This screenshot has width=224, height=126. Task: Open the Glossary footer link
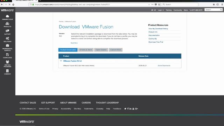click(x=99, y=109)
